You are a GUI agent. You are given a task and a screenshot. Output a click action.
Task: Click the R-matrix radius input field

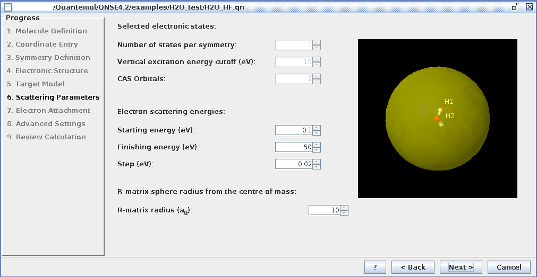pos(324,210)
